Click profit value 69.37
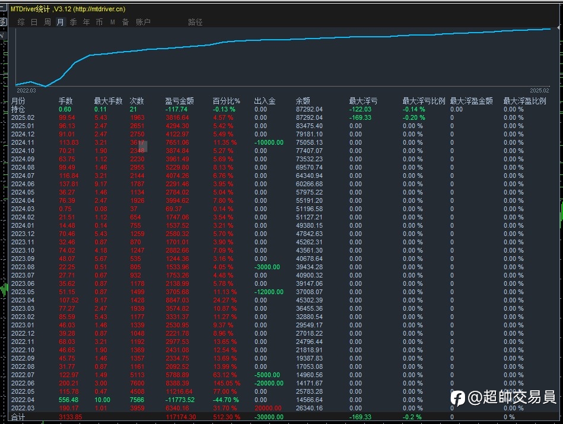Image resolution: width=563 pixels, height=424 pixels. (173, 209)
